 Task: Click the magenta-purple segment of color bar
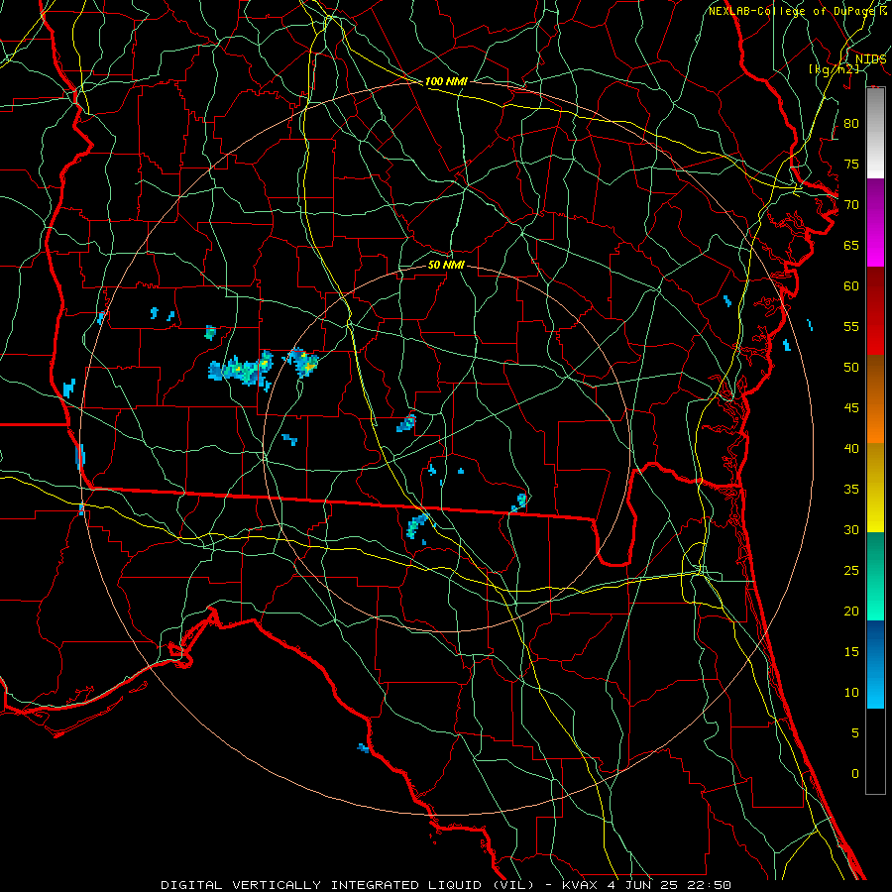tap(875, 222)
